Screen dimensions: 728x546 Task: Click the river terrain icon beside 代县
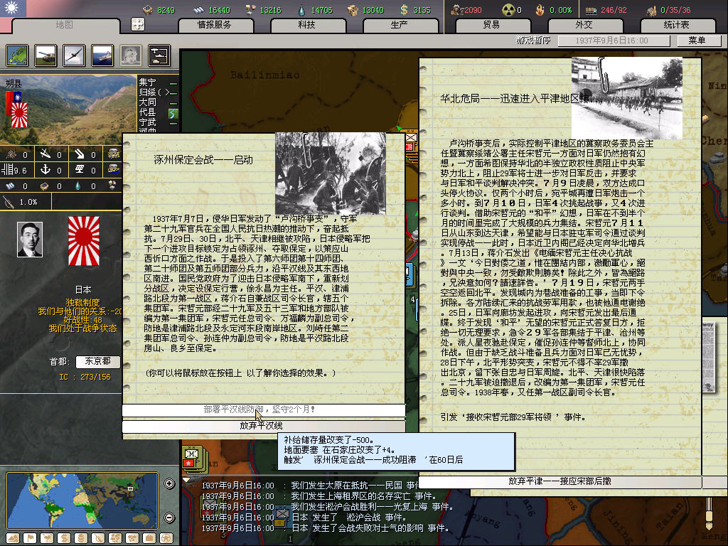point(173,113)
